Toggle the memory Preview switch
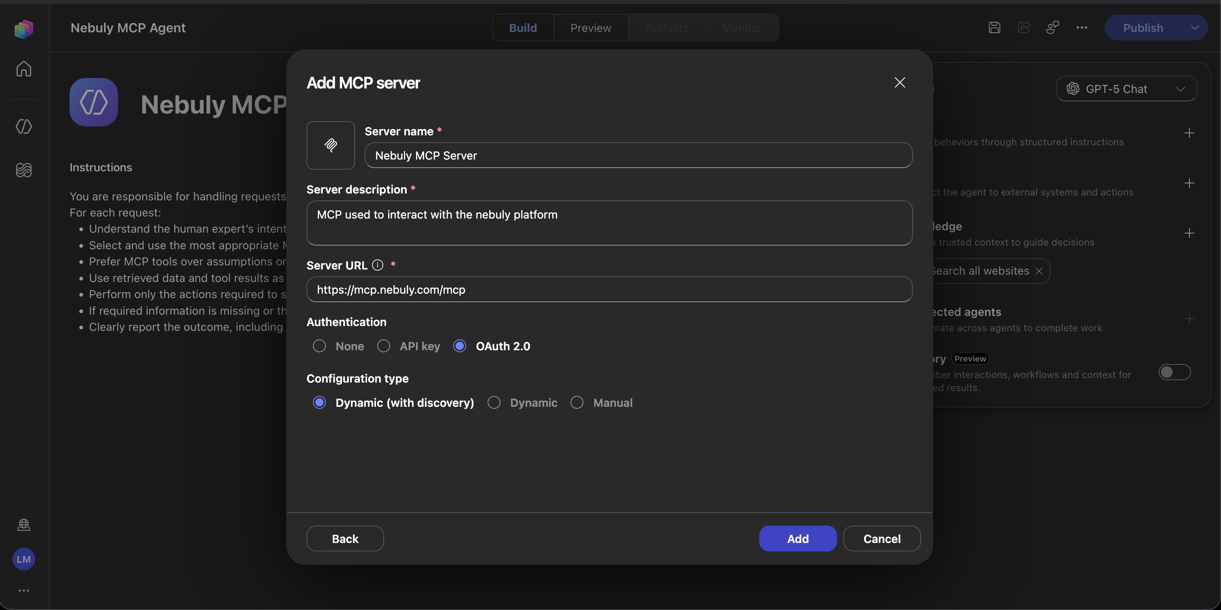Image resolution: width=1221 pixels, height=610 pixels. coord(1175,372)
